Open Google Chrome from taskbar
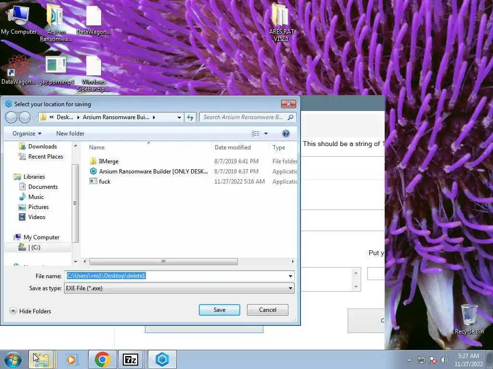493x369 pixels. click(102, 359)
